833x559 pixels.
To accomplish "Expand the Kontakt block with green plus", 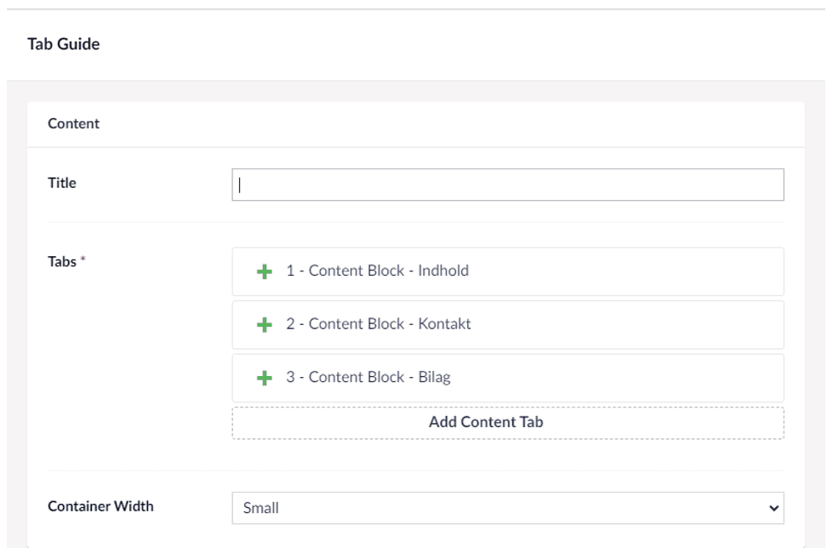I will click(x=264, y=325).
